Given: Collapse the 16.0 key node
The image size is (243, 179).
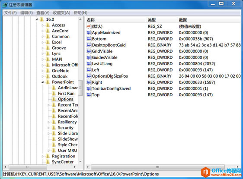Looking at the screenshot, I should [37, 19].
